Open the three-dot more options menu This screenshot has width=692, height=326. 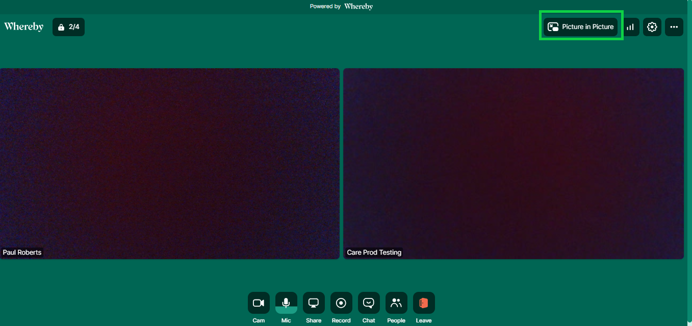pos(674,27)
